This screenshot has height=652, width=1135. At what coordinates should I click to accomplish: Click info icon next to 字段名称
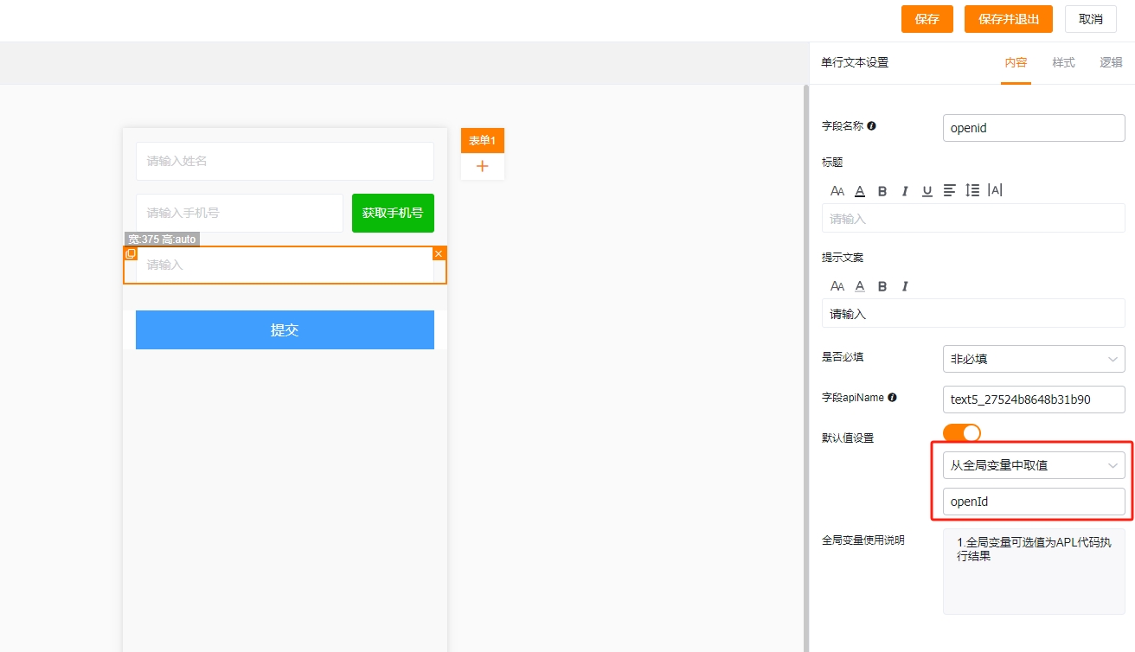click(x=872, y=125)
